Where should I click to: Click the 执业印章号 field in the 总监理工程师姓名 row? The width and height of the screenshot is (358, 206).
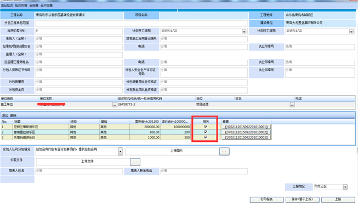coord(320,63)
